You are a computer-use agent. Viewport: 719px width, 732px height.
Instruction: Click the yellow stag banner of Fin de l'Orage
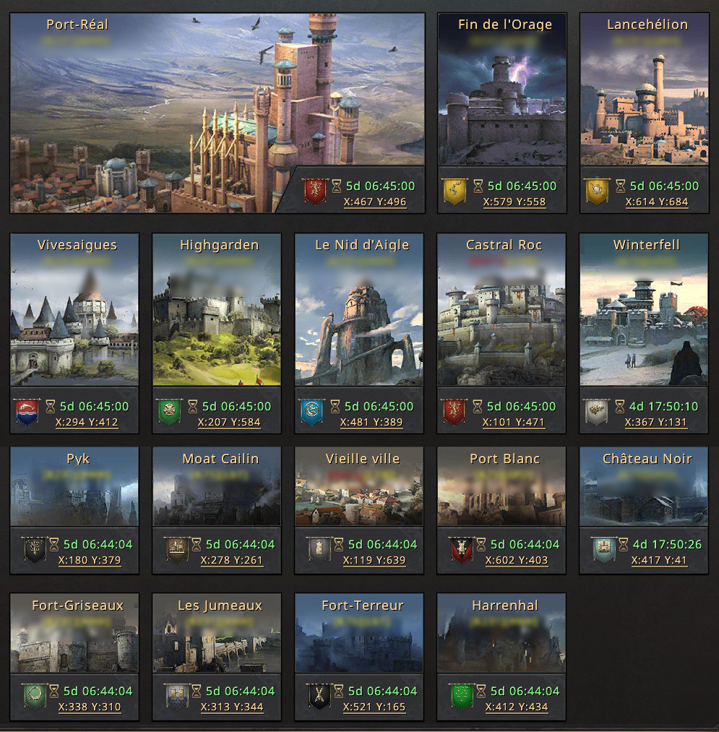click(x=455, y=191)
